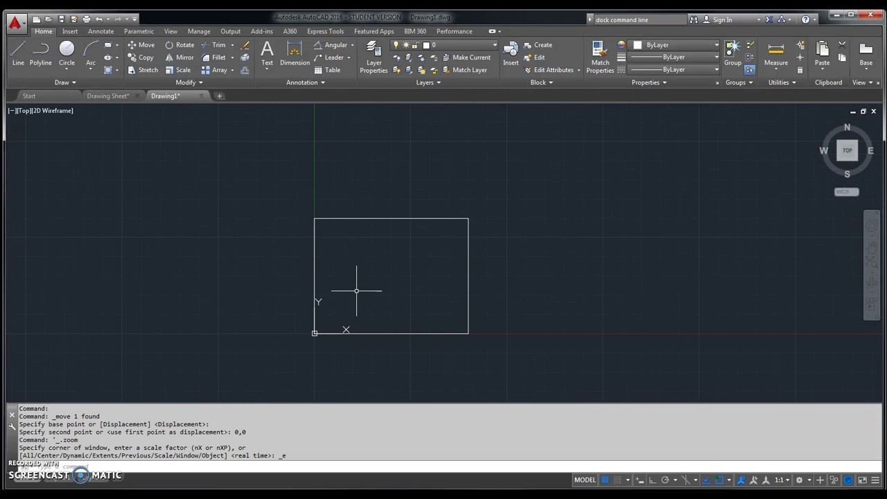887x499 pixels.
Task: Click Edit Attributes button
Action: (x=549, y=70)
